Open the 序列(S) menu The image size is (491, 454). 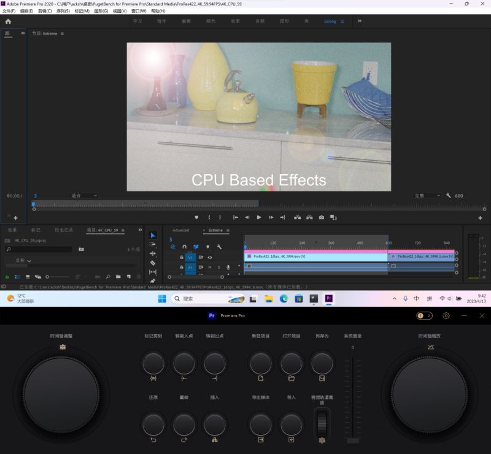[x=63, y=11]
